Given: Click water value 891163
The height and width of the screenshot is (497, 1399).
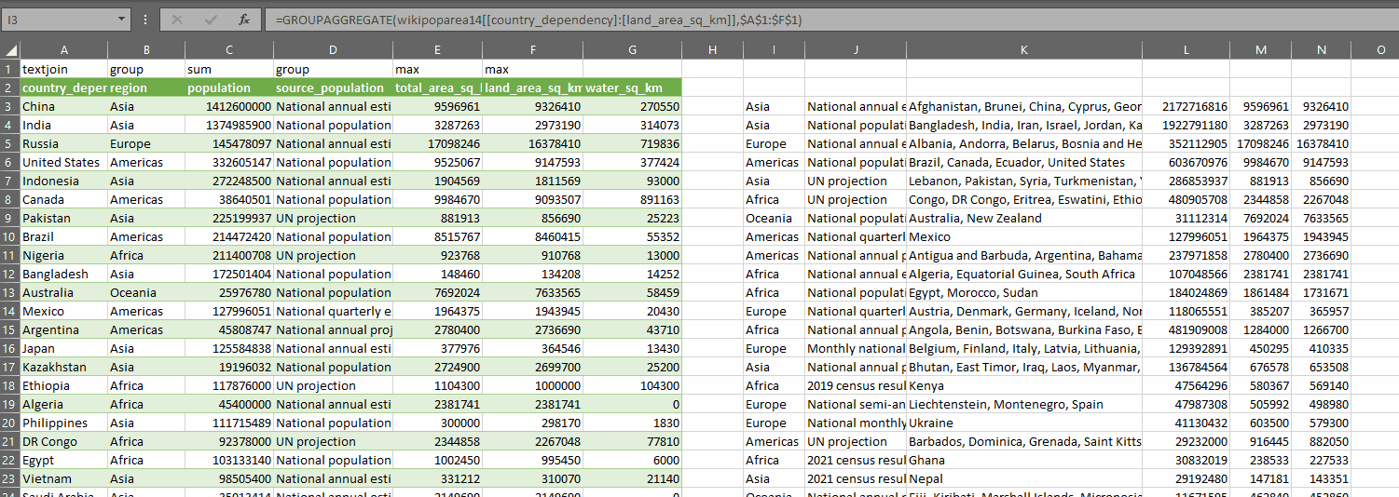Looking at the screenshot, I should (632, 199).
